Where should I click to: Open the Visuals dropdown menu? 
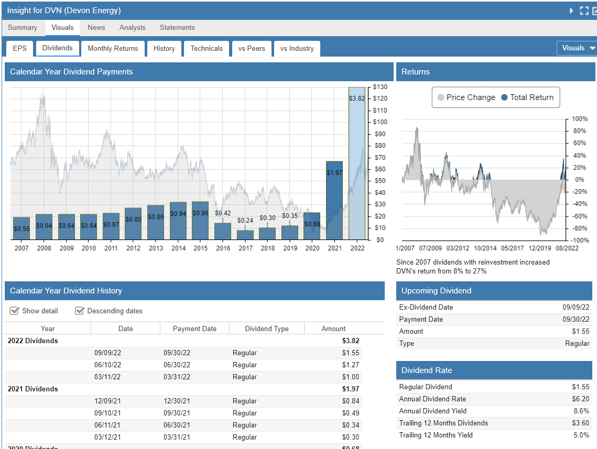click(578, 48)
